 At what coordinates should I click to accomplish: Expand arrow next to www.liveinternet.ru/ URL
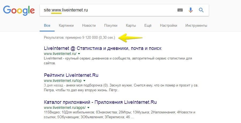click(x=79, y=54)
